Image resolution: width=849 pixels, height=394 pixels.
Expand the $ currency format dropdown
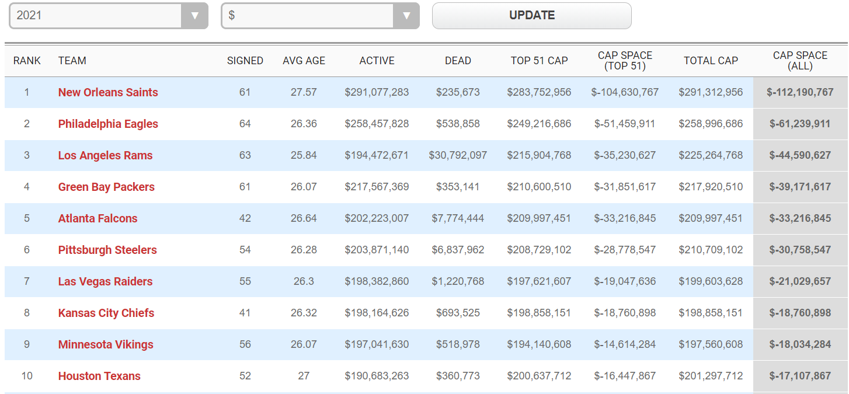coord(319,16)
